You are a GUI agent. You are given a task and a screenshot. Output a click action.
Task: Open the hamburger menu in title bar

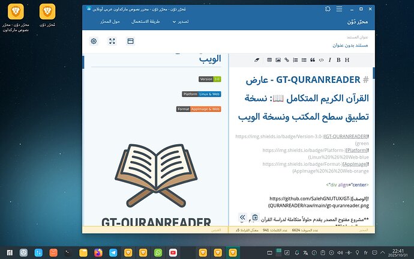coord(339,9)
